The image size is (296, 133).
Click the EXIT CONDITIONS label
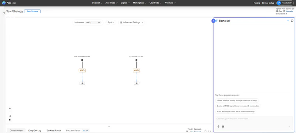[136, 57]
